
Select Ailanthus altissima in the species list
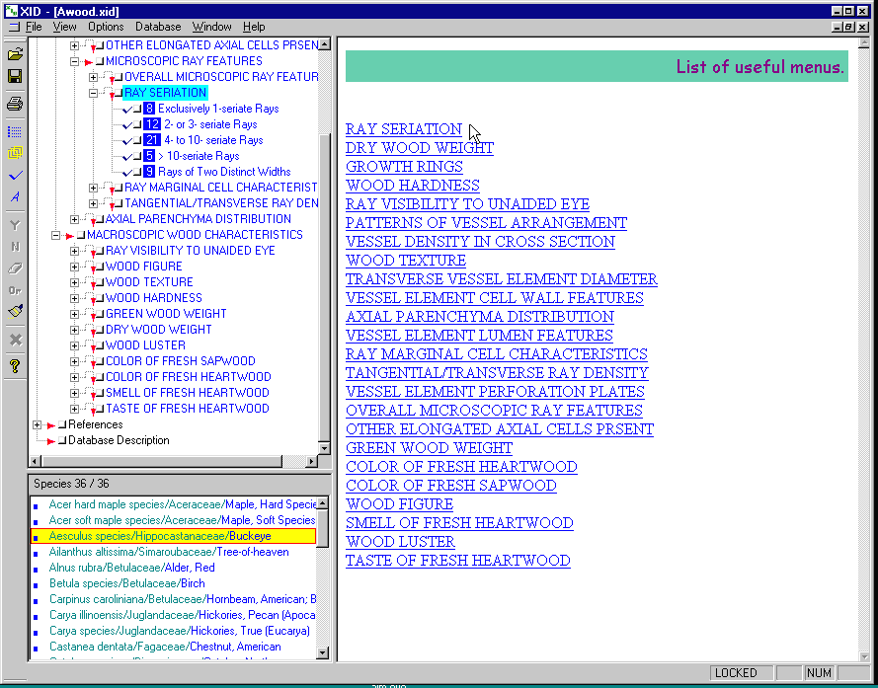tap(168, 552)
